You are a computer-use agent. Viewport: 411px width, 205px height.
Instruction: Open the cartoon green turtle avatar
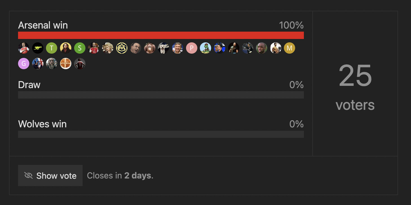[x=205, y=48]
